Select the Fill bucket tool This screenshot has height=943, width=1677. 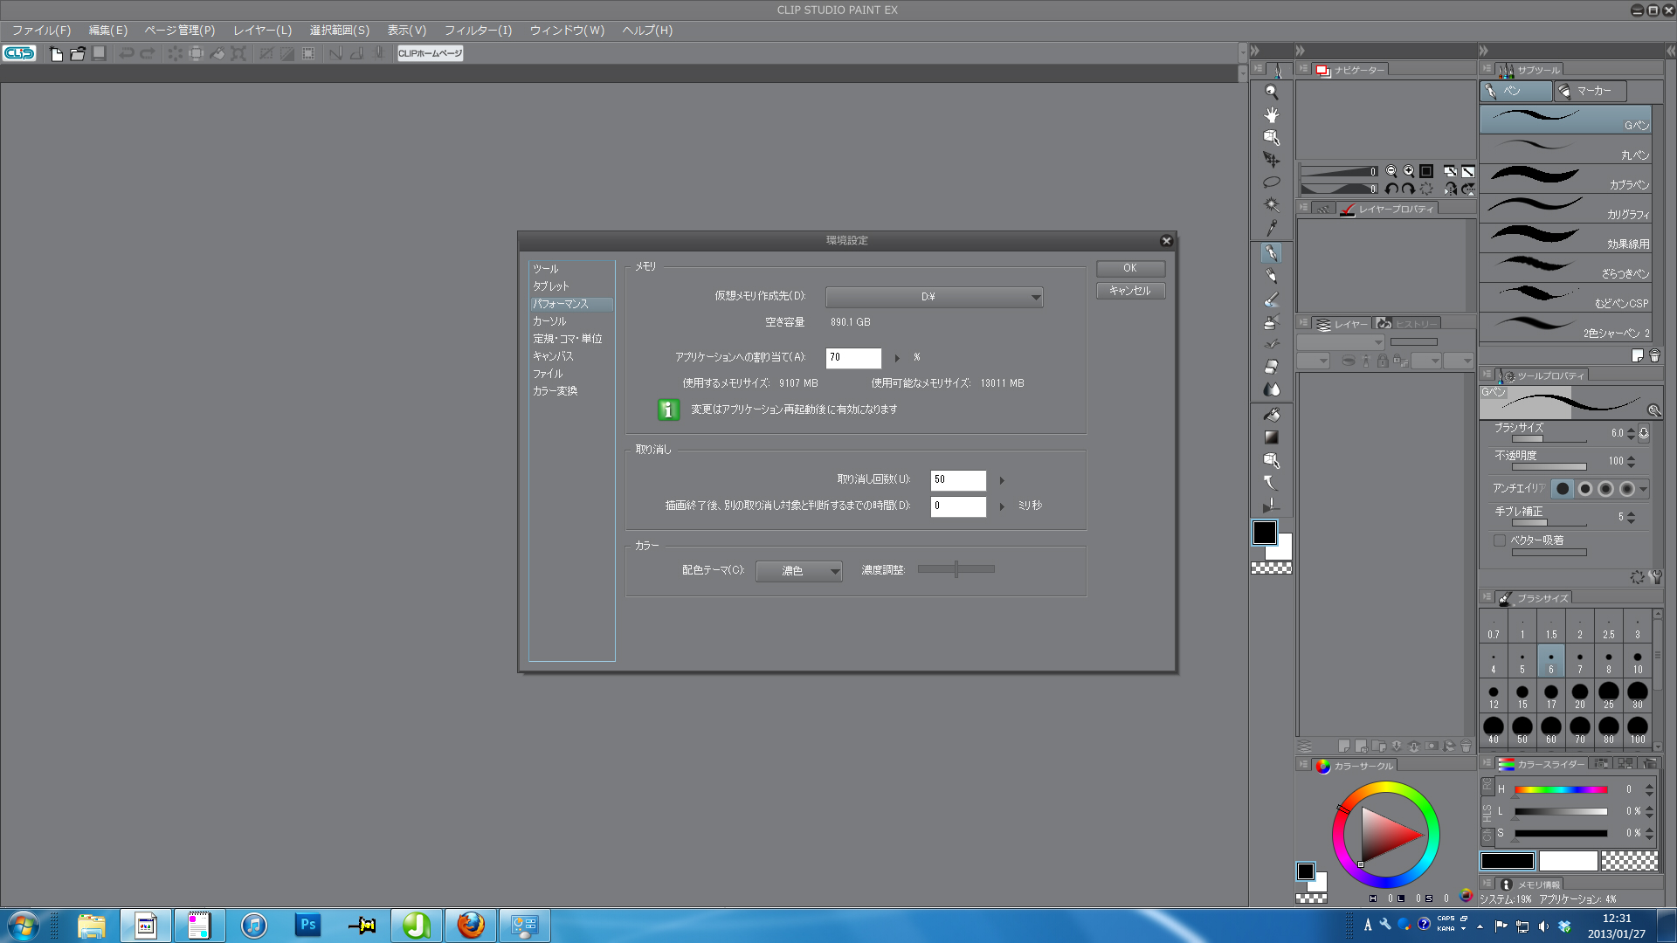coord(1272,415)
